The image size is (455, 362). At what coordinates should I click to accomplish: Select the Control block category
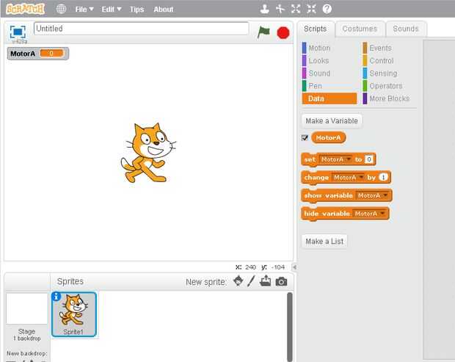(378, 61)
